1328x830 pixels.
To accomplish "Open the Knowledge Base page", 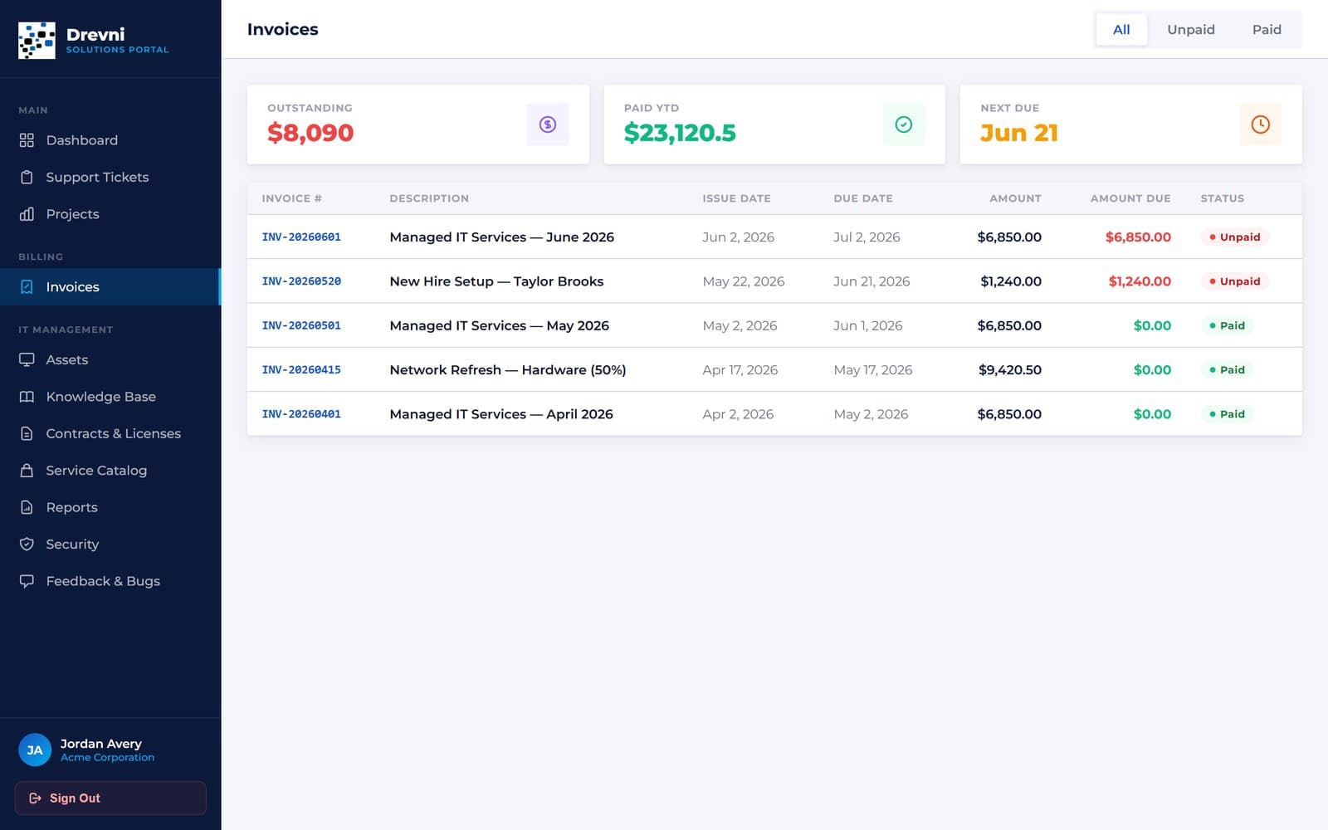I will pos(110,397).
